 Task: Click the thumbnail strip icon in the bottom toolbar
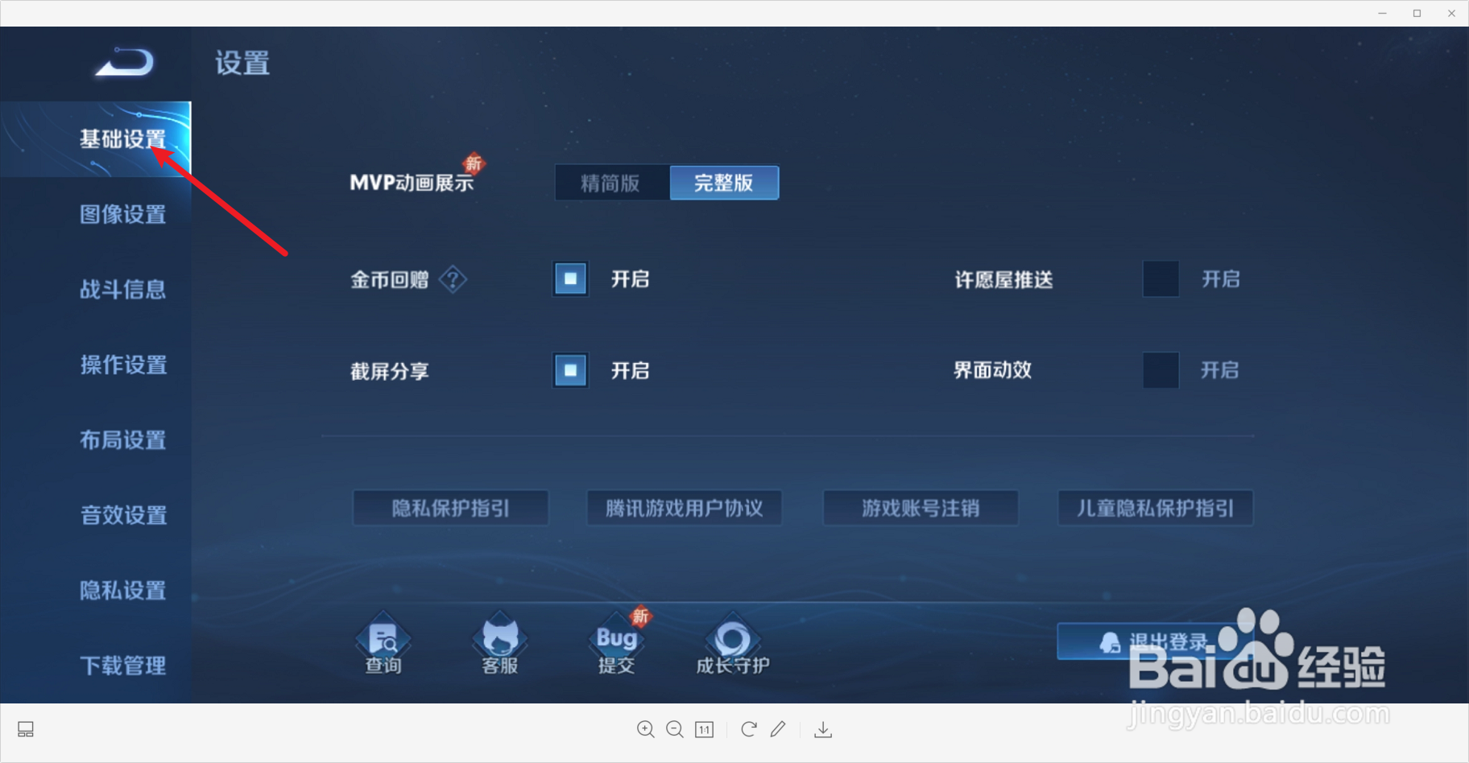26,729
